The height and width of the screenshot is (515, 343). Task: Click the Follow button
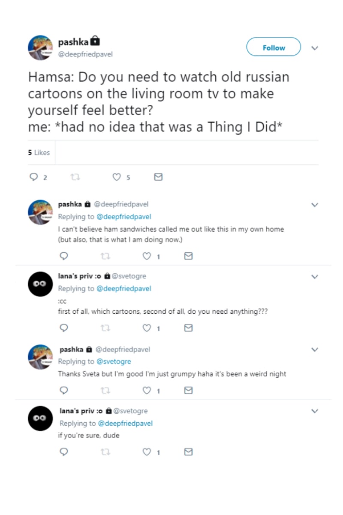tap(274, 47)
